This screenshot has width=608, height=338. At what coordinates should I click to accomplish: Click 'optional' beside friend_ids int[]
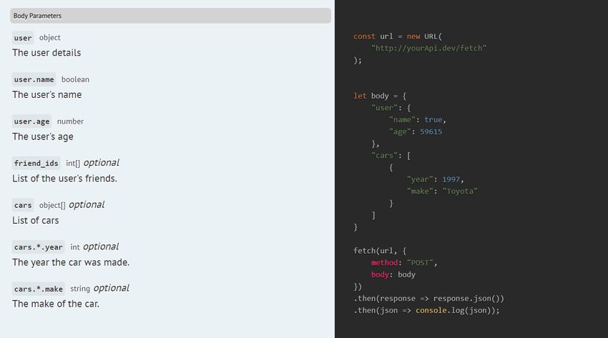pyautogui.click(x=101, y=163)
